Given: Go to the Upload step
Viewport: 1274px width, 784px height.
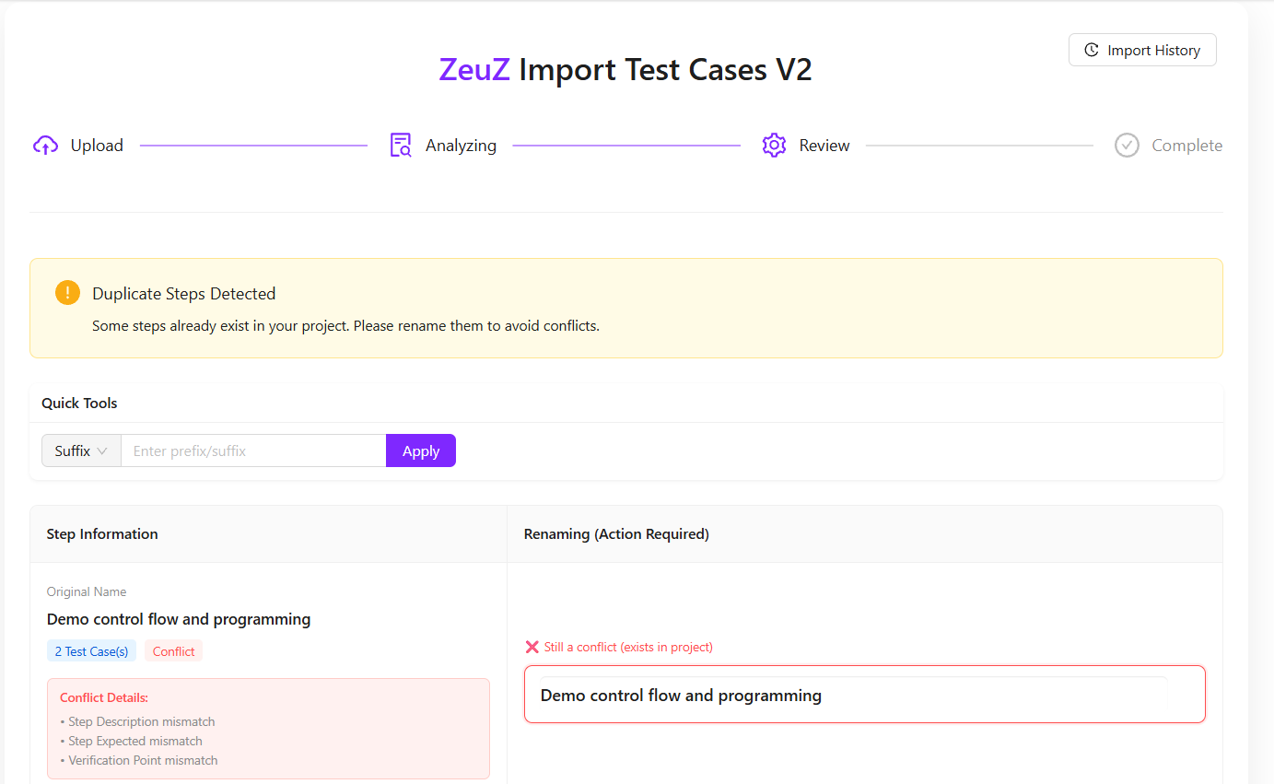Looking at the screenshot, I should [x=97, y=146].
